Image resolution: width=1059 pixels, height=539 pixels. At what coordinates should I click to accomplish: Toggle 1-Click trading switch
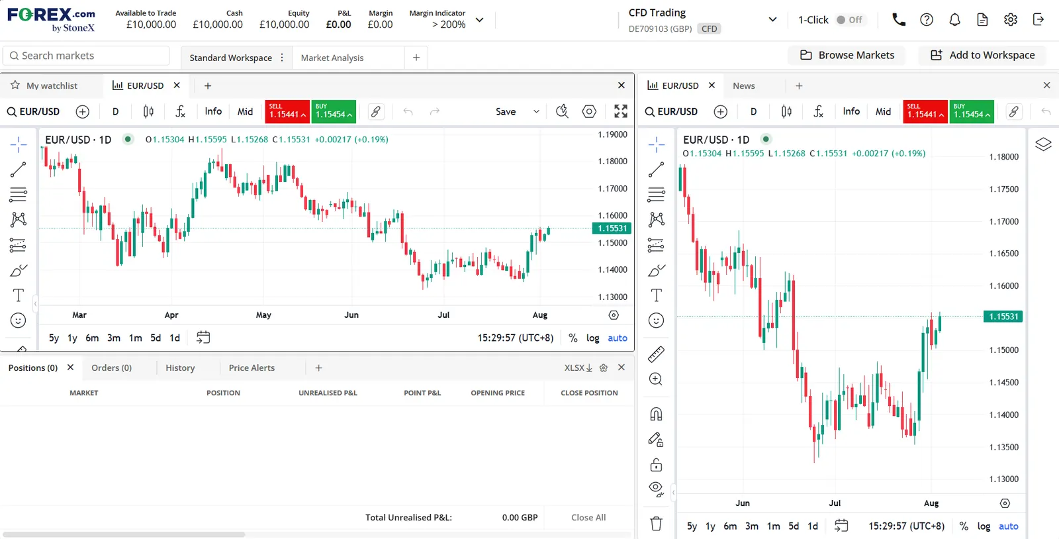(x=850, y=20)
